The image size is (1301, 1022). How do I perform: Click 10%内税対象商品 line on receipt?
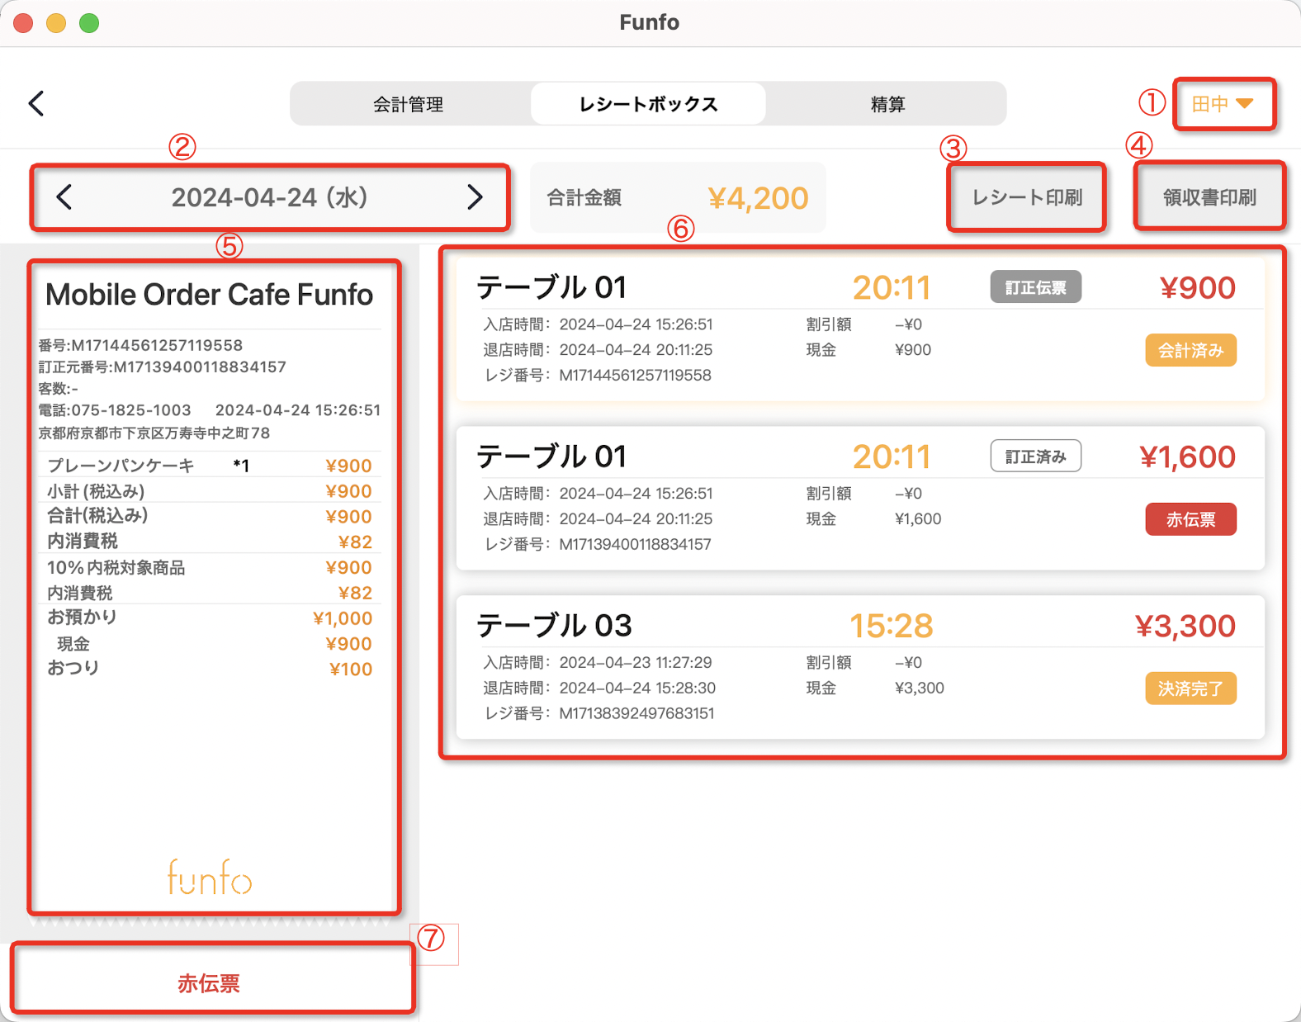pyautogui.click(x=210, y=568)
